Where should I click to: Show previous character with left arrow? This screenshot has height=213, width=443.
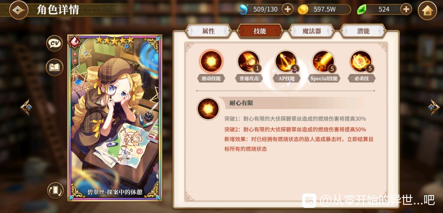click(26, 107)
